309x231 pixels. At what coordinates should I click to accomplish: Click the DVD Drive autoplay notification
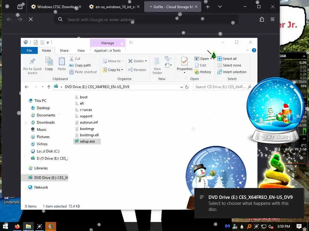coord(249,203)
